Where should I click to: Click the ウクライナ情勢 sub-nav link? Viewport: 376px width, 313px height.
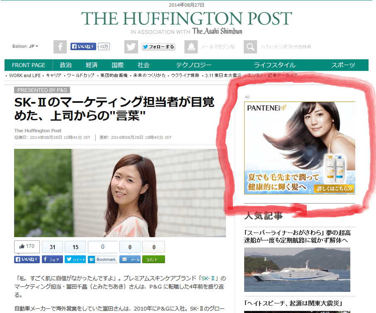[x=185, y=75]
